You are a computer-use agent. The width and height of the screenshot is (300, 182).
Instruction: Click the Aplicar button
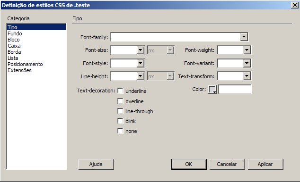(265, 164)
